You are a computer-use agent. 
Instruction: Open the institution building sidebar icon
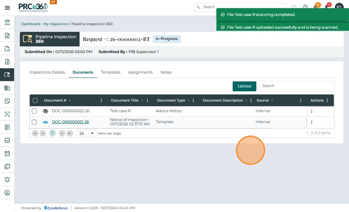pos(7,22)
